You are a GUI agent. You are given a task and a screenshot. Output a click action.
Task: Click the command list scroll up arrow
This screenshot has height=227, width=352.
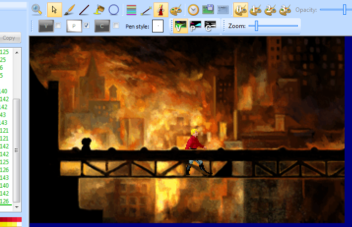pyautogui.click(x=17, y=53)
